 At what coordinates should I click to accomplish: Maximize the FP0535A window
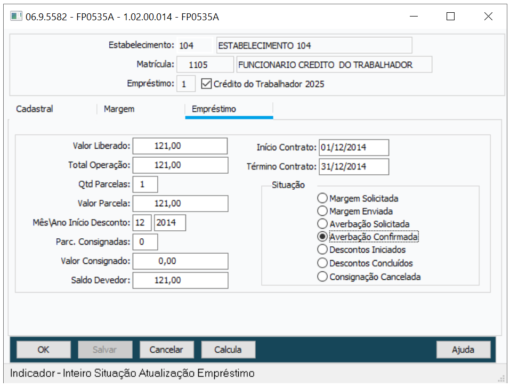pyautogui.click(x=450, y=17)
